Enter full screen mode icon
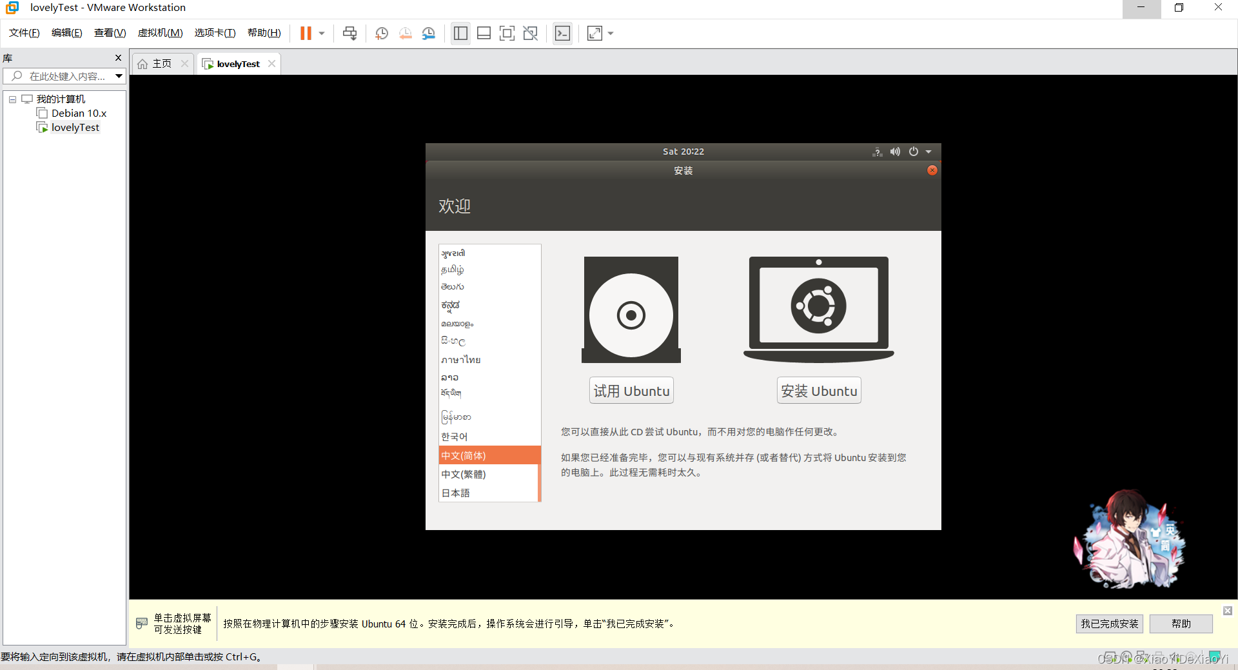1238x670 pixels. point(507,33)
